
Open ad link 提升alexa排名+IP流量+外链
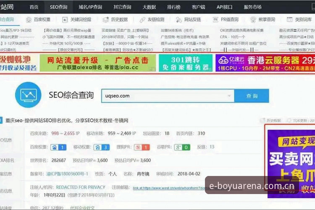pyautogui.click(x=183, y=43)
